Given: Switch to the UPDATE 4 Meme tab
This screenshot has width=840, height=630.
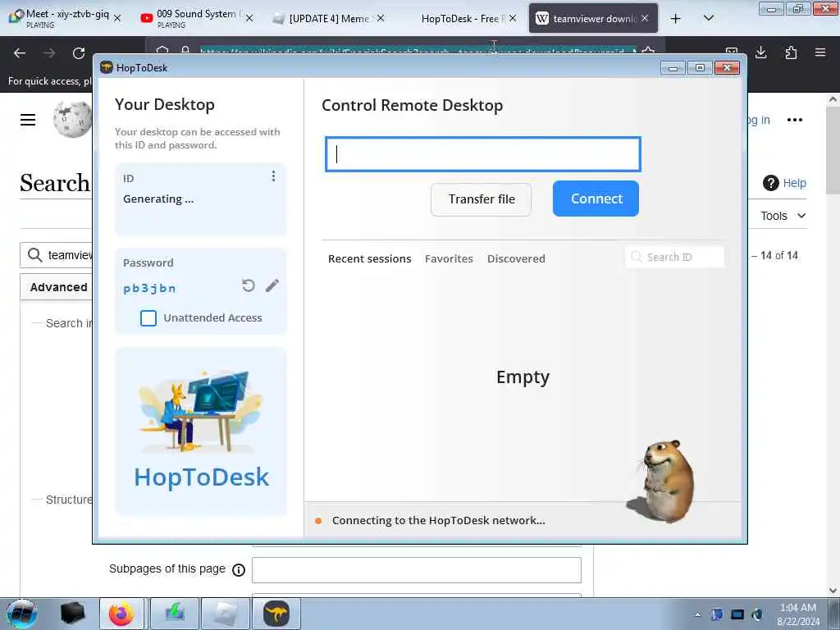Looking at the screenshot, I should 326,18.
